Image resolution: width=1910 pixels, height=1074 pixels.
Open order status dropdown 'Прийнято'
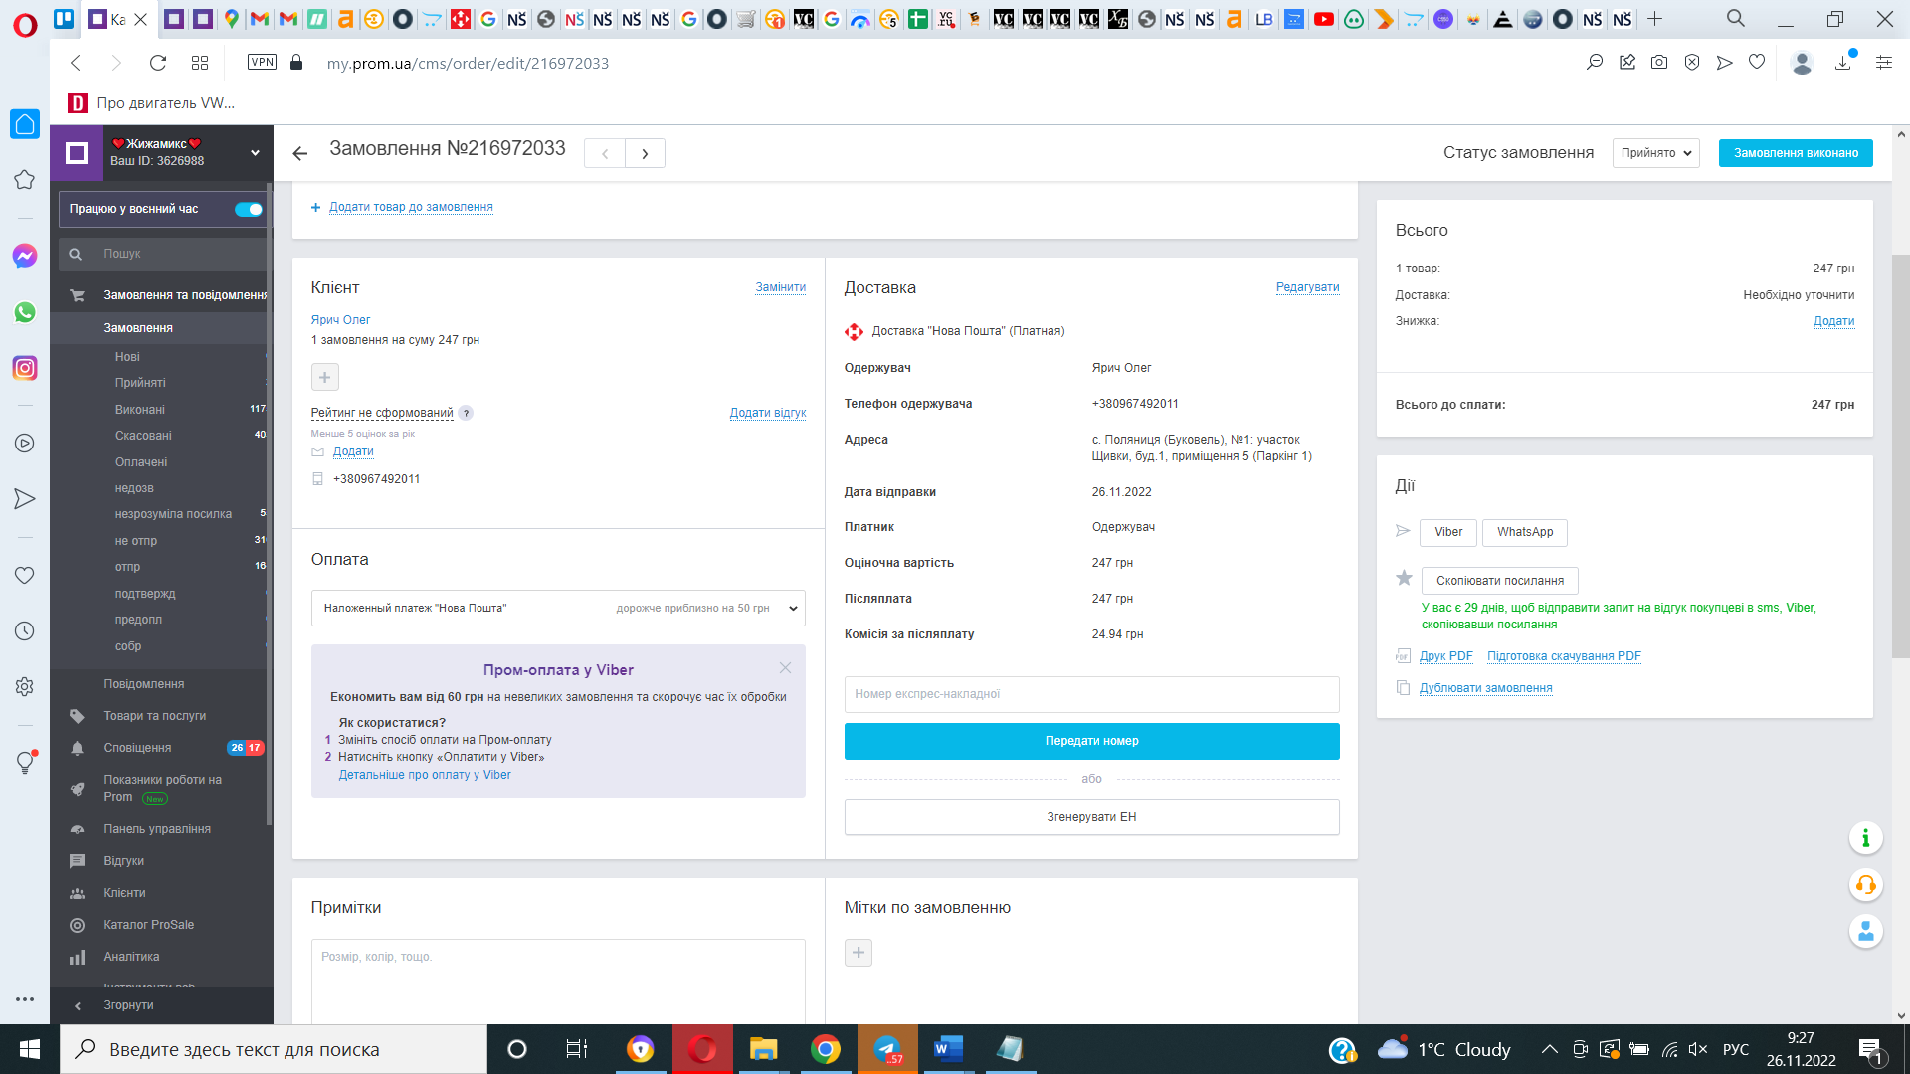(x=1655, y=153)
